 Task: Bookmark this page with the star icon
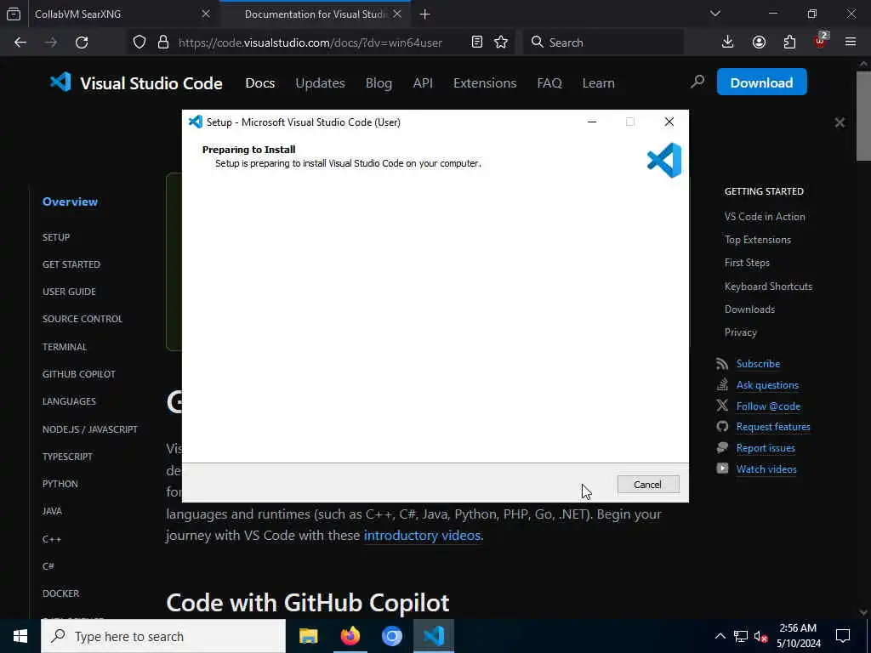[501, 43]
